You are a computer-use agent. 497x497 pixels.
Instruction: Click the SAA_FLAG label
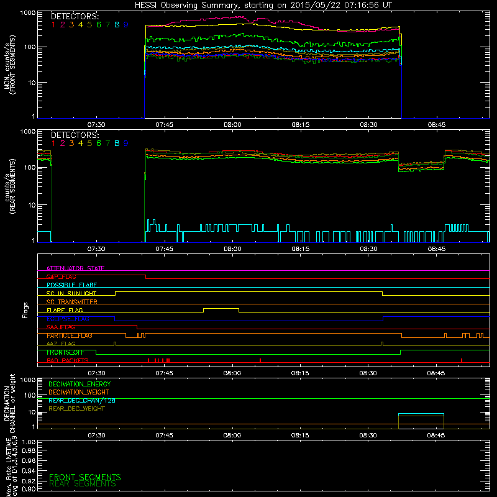61,327
